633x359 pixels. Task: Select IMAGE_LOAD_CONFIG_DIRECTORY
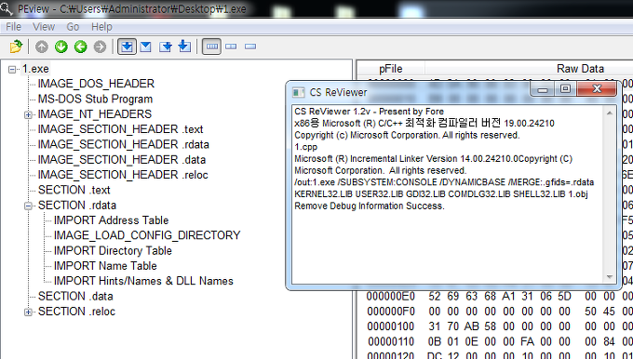pos(147,235)
